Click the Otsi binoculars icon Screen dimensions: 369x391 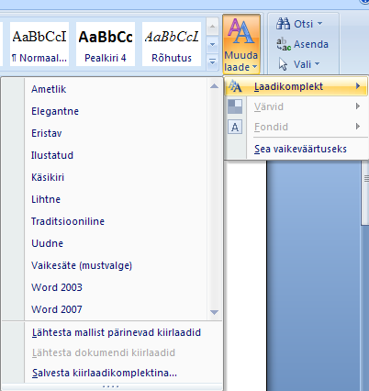[x=283, y=24]
